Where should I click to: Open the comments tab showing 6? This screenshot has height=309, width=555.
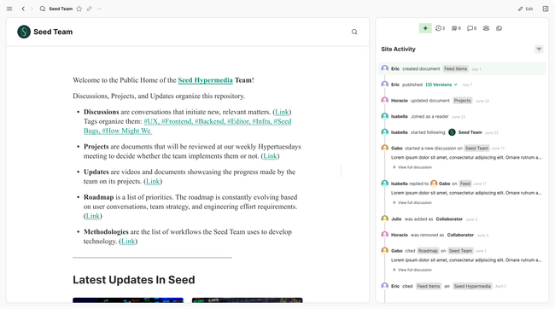pyautogui.click(x=472, y=28)
